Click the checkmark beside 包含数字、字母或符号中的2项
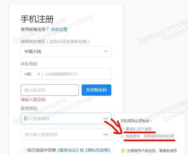The image size is (188, 155). pos(123,136)
